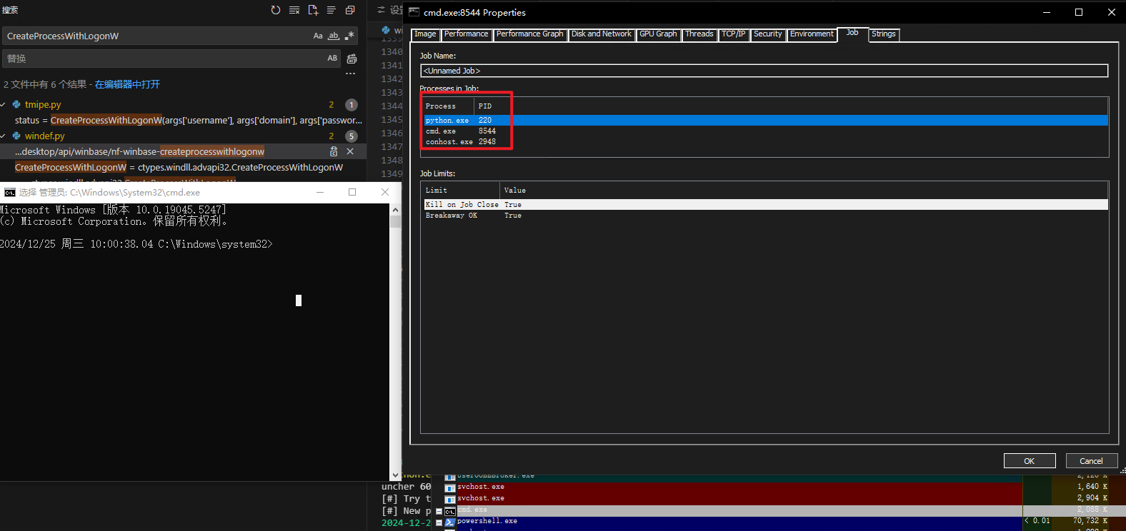The image size is (1126, 531).
Task: Open the Performance Graph tab
Action: (530, 34)
